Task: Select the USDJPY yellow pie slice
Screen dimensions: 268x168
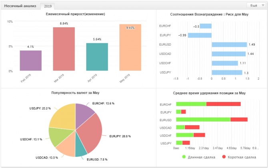Action: pyautogui.click(x=64, y=118)
